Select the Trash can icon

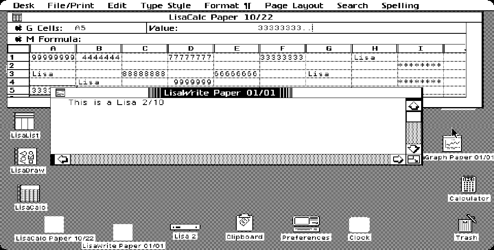pyautogui.click(x=466, y=224)
